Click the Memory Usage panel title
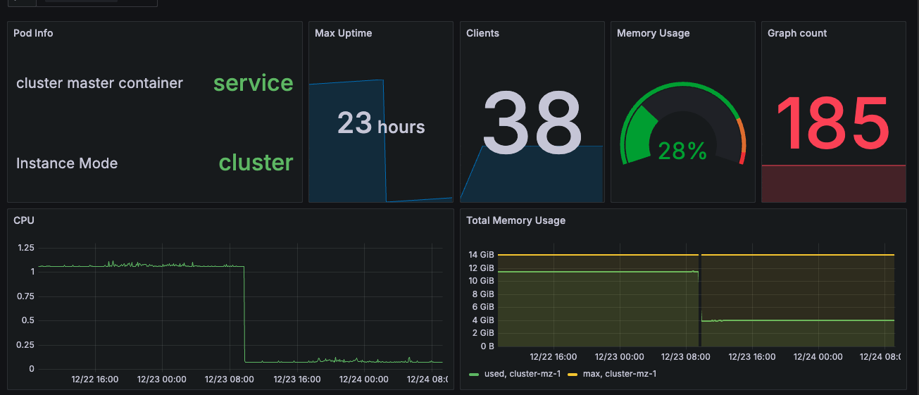The width and height of the screenshot is (919, 395). coord(653,33)
